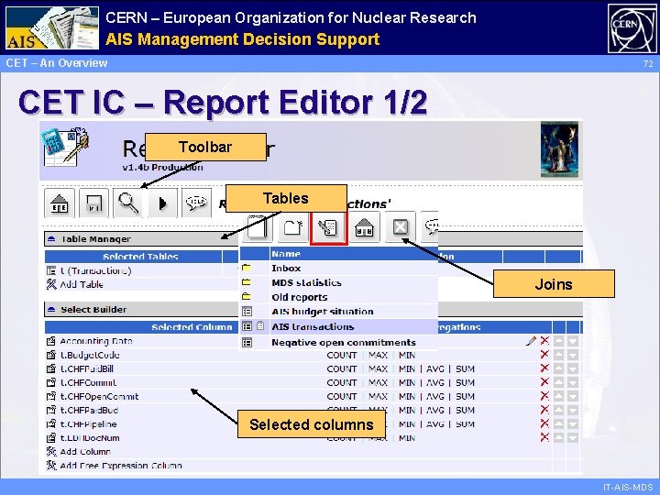Select the t.CHFOpenCommit column

[99, 397]
